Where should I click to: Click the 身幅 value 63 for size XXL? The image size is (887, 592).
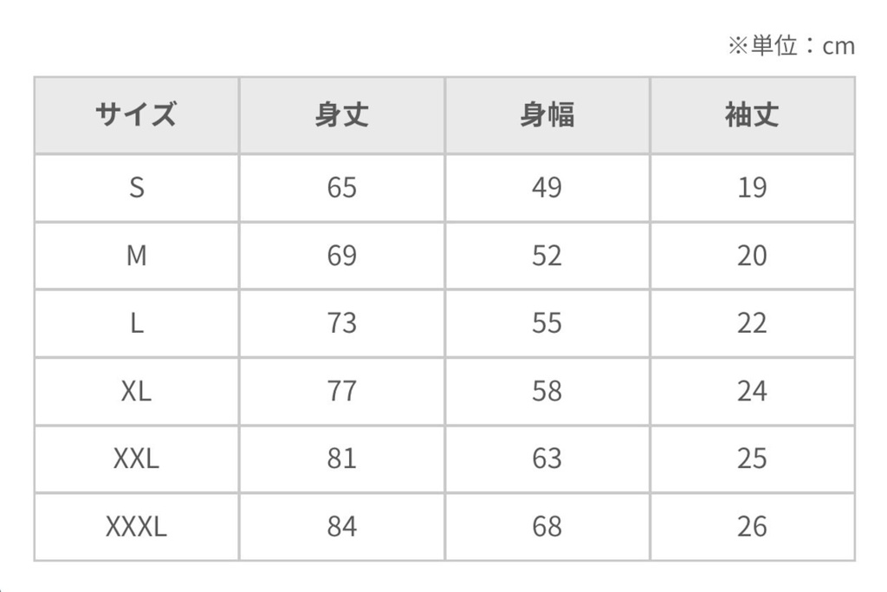547,459
